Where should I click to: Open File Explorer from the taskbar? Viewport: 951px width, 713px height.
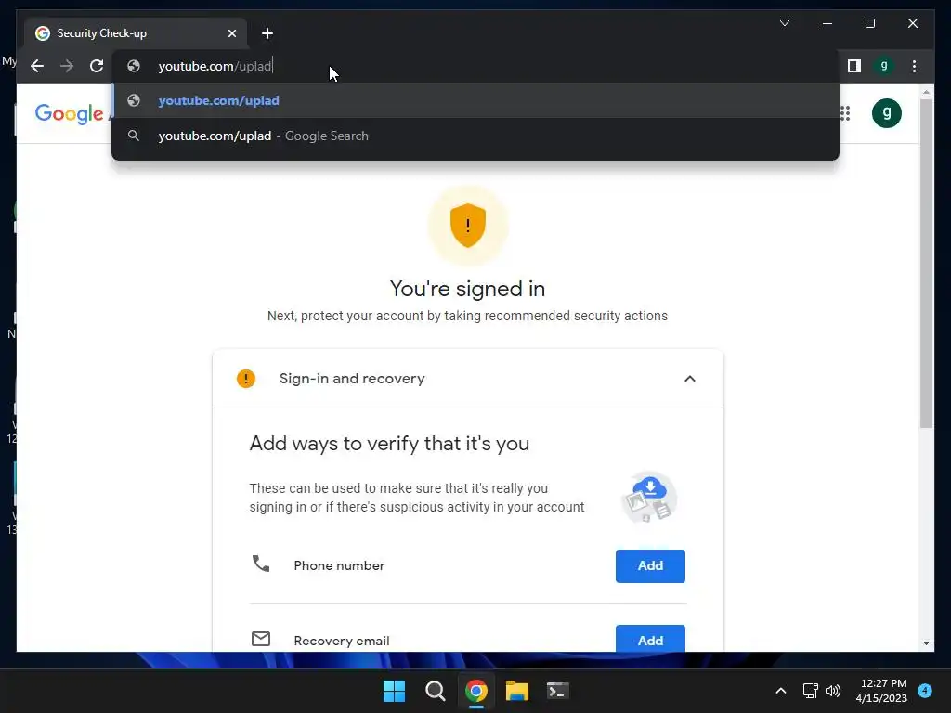click(516, 691)
